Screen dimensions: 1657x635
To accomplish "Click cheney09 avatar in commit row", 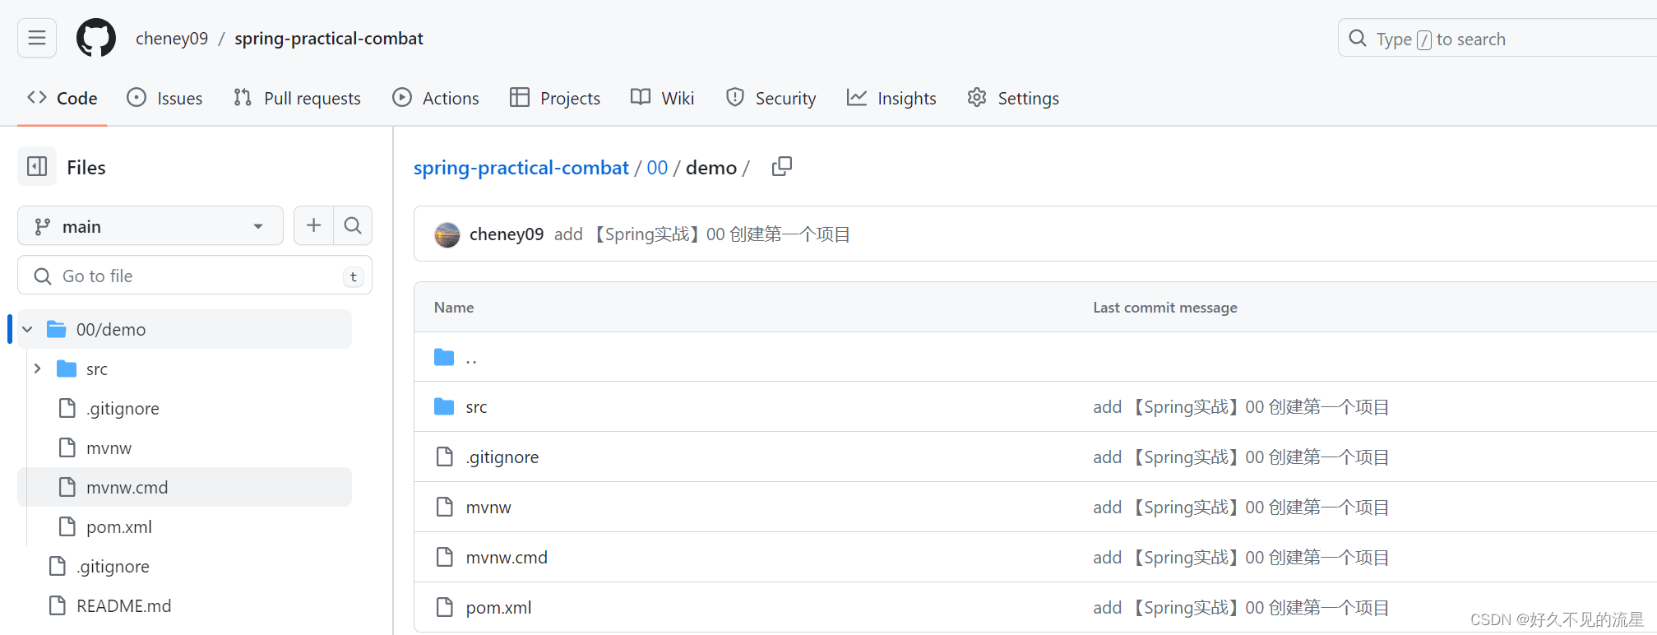I will (x=447, y=234).
